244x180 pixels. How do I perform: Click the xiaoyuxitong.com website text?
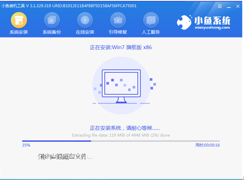click(212, 28)
